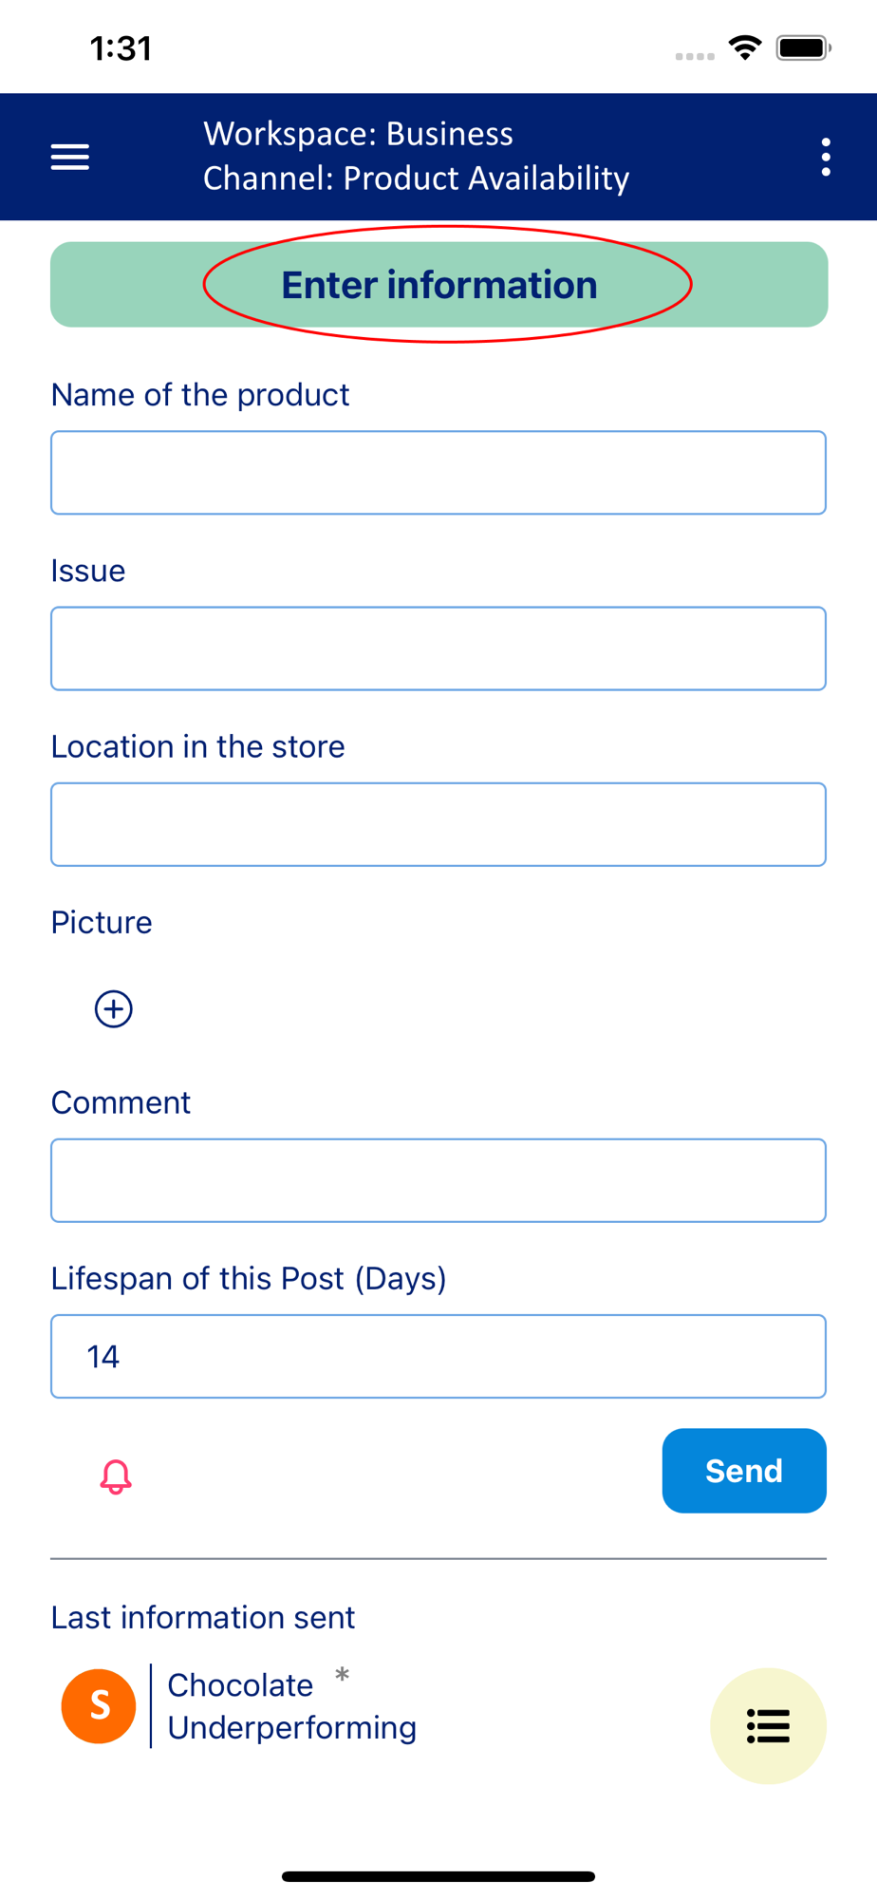
Task: Tap the Enter information header button
Action: click(438, 285)
